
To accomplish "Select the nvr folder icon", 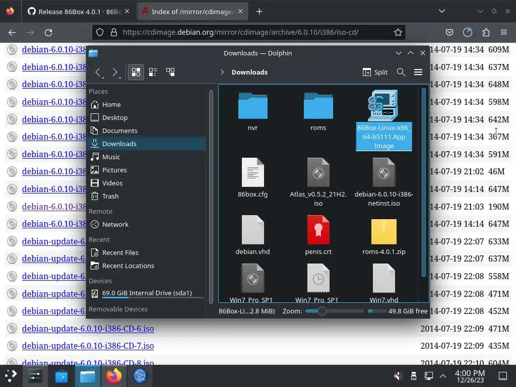I will click(253, 106).
